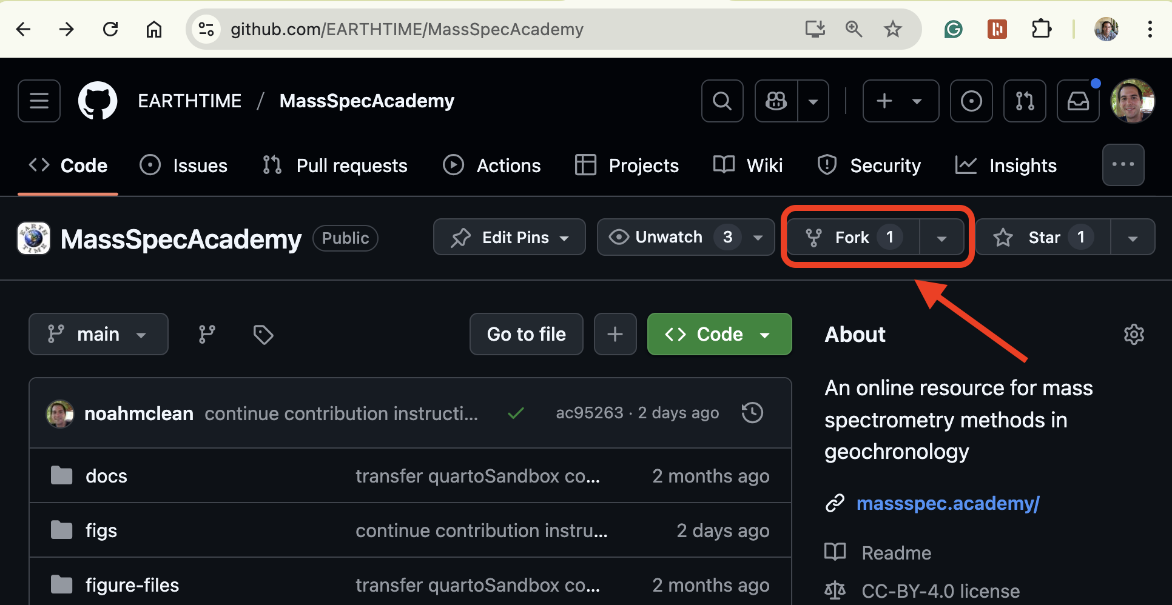View repository branches icon
The image size is (1172, 605).
207,334
